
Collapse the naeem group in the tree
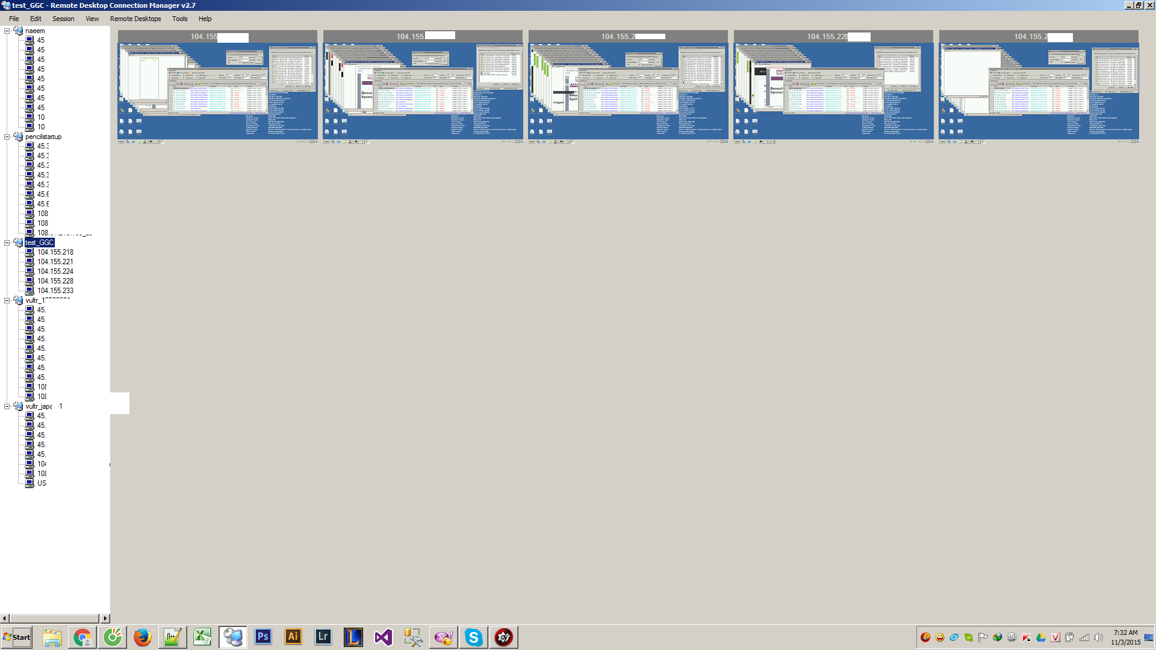(7, 31)
